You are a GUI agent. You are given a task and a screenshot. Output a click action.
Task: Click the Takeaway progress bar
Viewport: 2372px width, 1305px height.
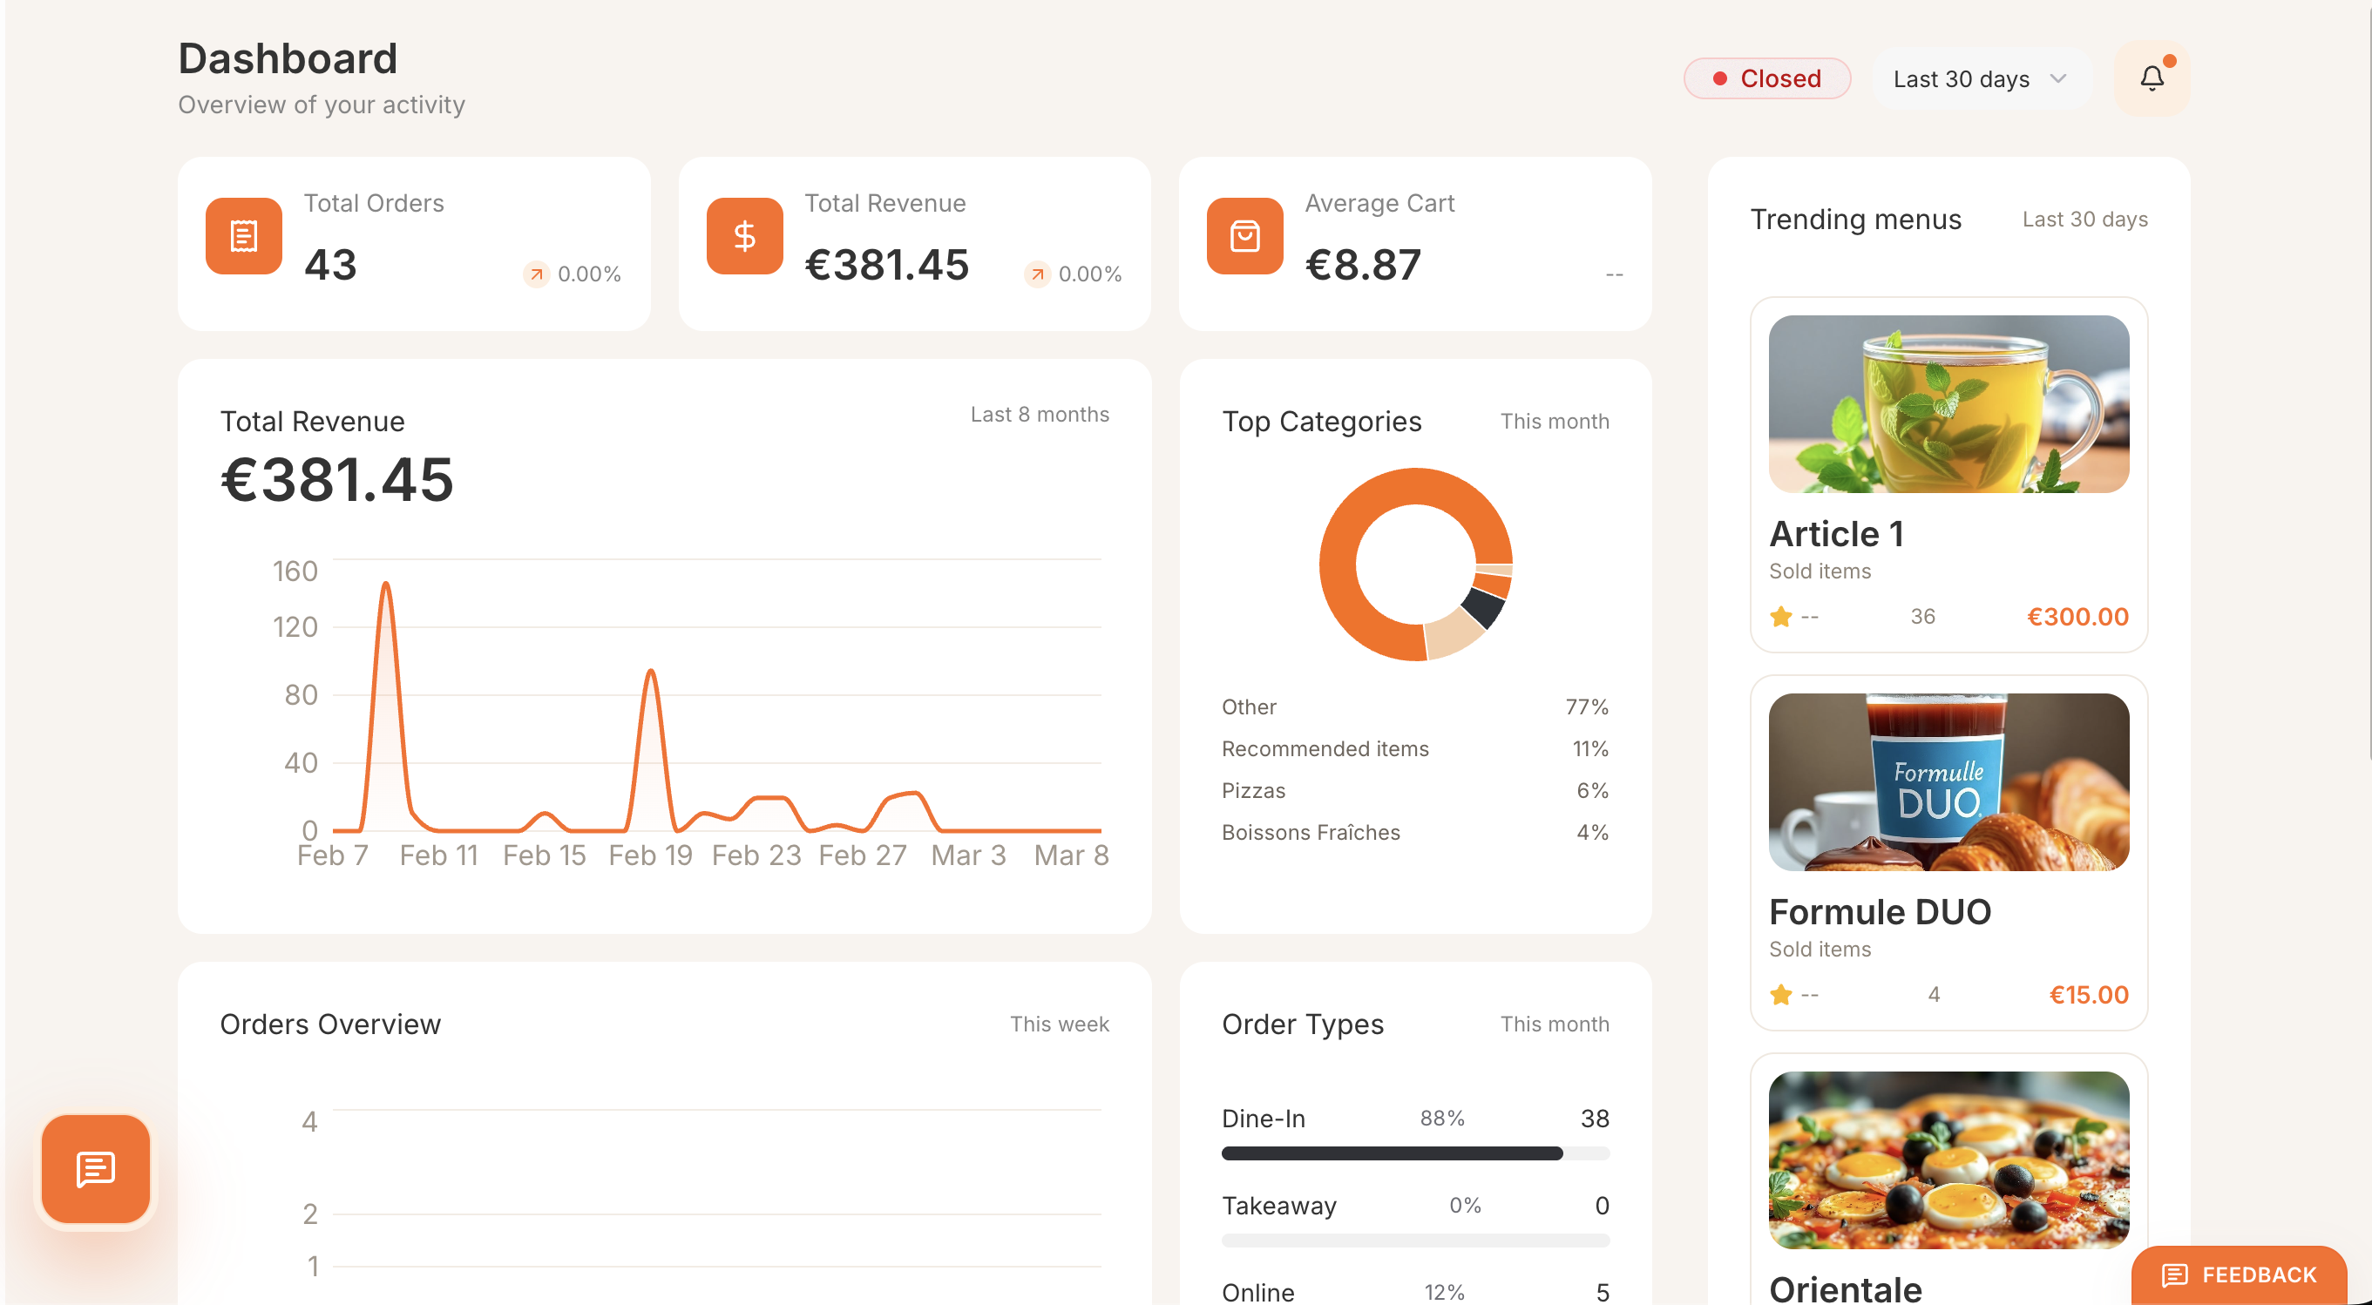(1415, 1241)
